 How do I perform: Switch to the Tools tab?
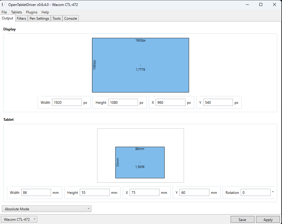(56, 18)
